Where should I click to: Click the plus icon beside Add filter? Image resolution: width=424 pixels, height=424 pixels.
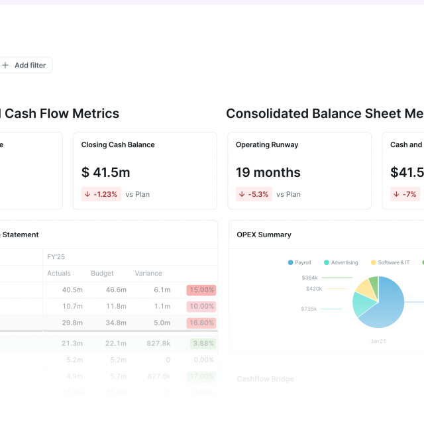click(x=5, y=66)
